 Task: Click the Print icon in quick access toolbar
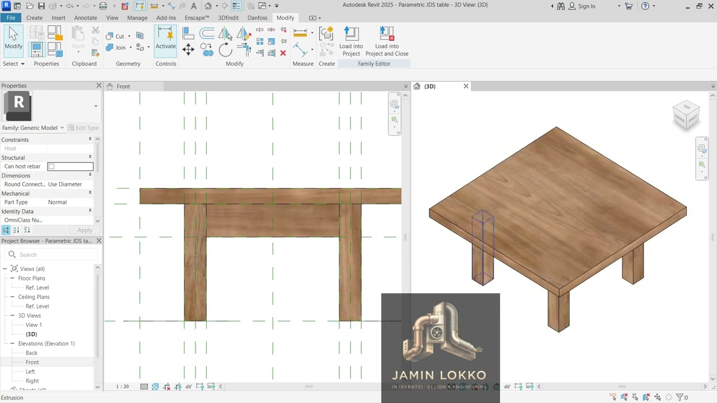pos(103,6)
